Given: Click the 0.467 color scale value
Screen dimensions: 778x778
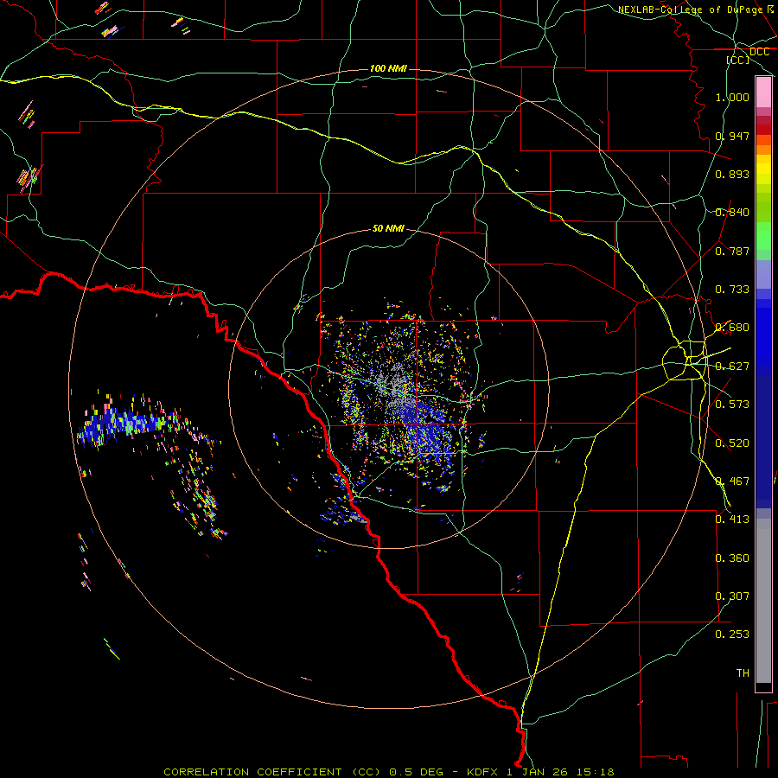Looking at the screenshot, I should point(732,481).
